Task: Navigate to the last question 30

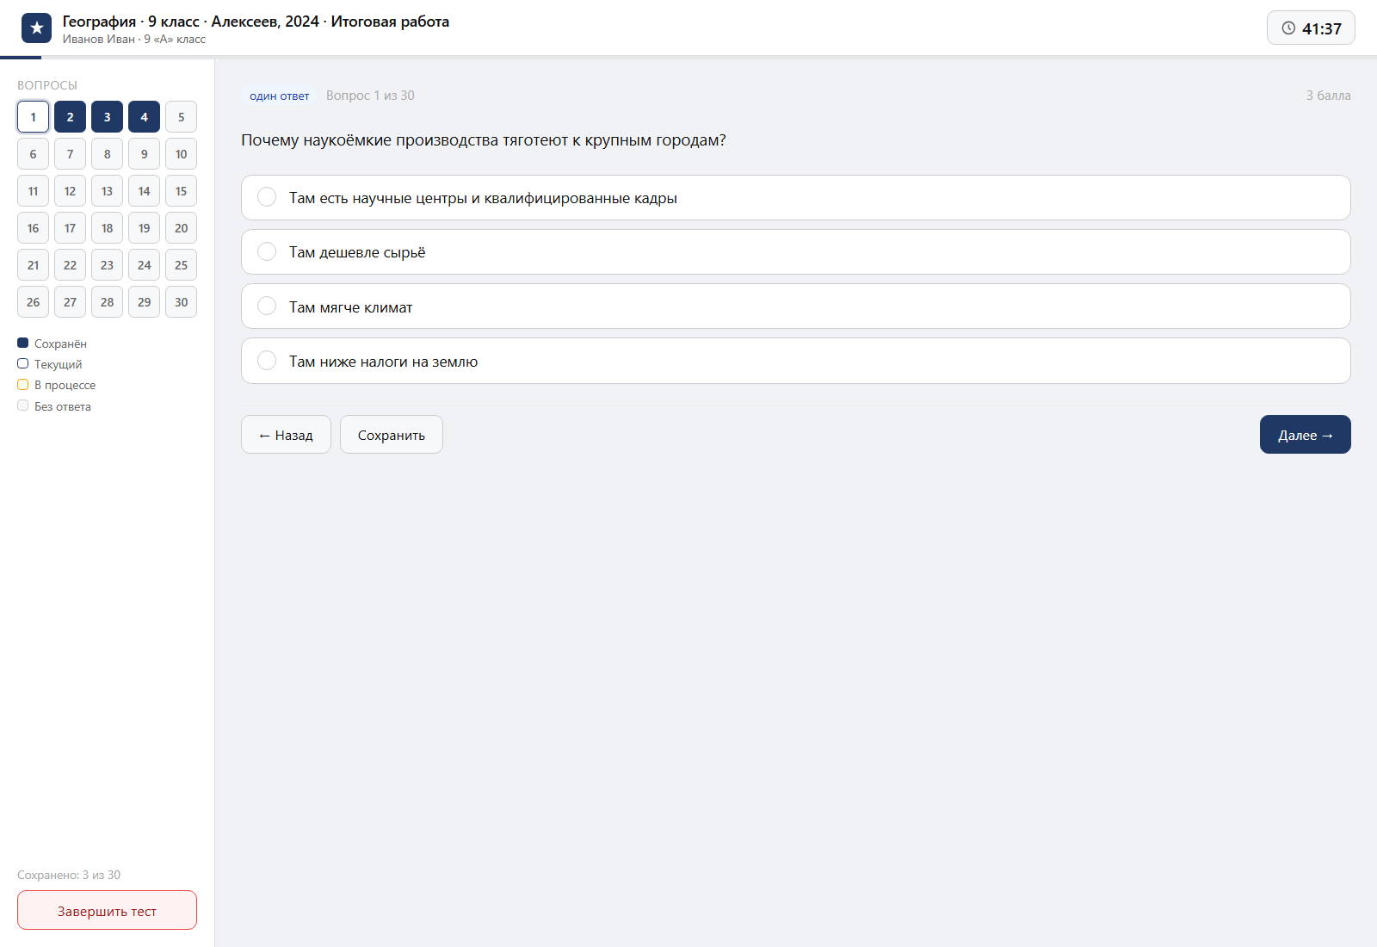Action: coord(181,302)
